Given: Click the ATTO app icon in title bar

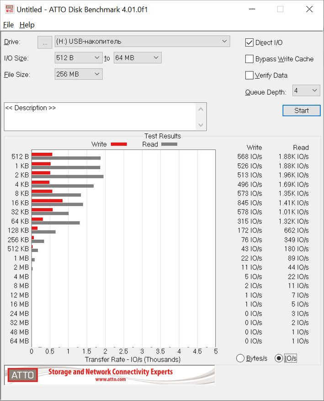Looking at the screenshot, I should click(9, 9).
